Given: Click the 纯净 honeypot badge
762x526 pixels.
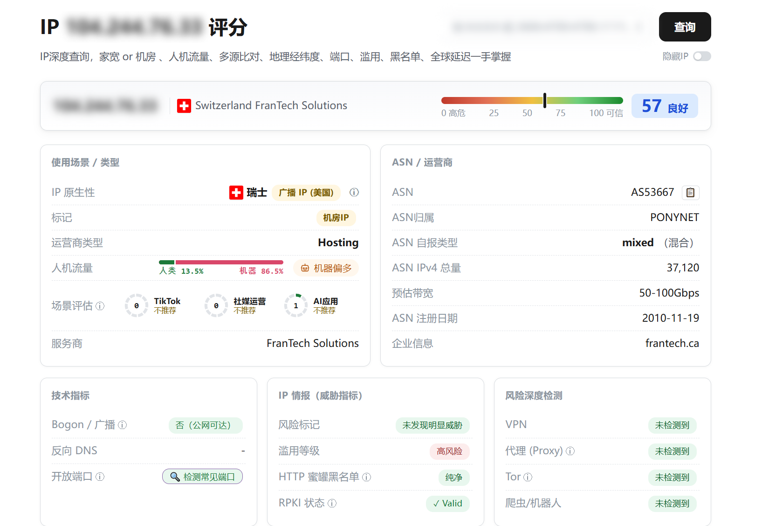Looking at the screenshot, I should point(454,478).
